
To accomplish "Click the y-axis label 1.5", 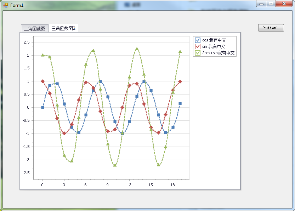I will [x=27, y=68].
